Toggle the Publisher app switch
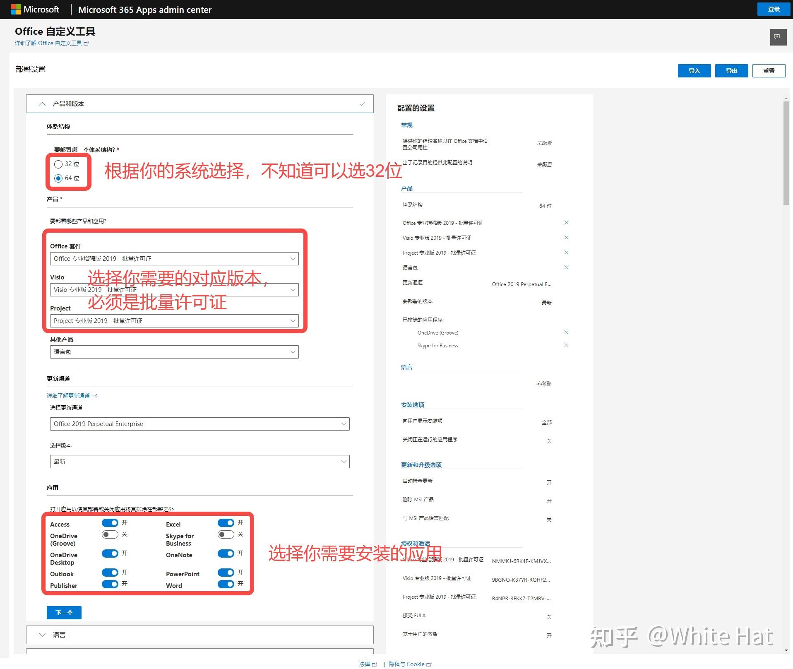 click(110, 584)
